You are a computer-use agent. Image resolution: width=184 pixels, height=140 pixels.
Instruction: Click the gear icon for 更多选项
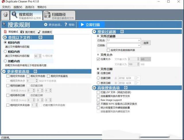point(45,25)
